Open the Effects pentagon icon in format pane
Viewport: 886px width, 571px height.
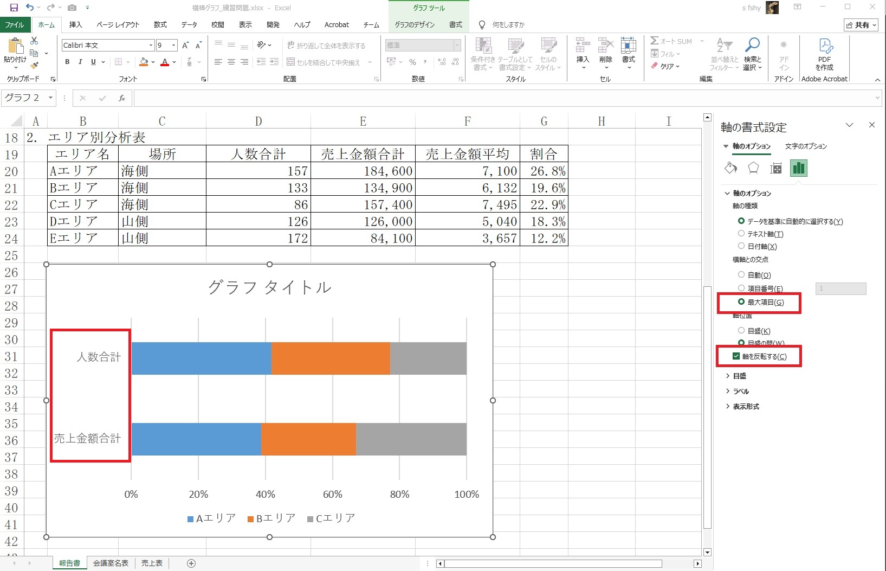[x=753, y=168]
